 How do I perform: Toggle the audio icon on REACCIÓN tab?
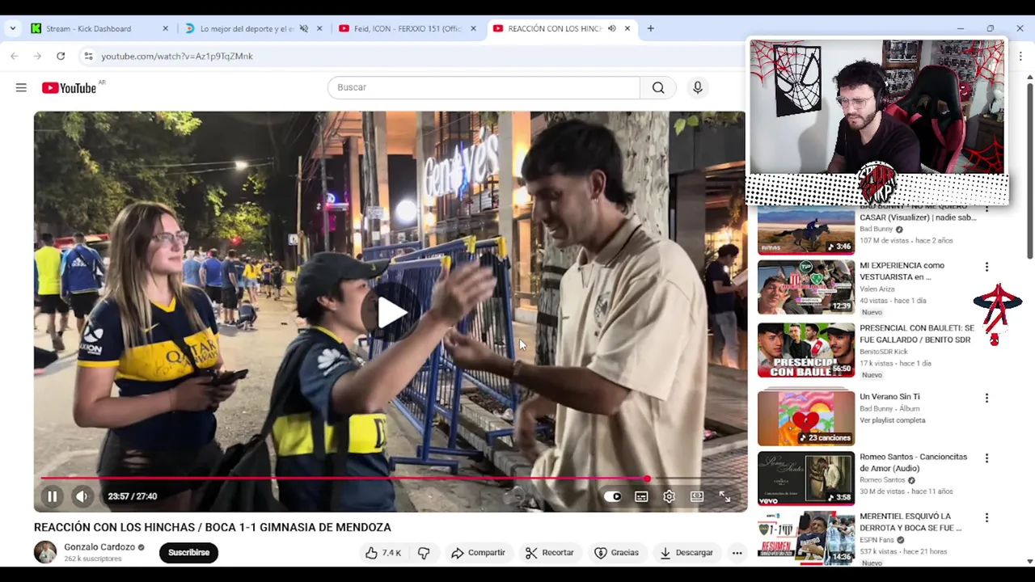612,28
